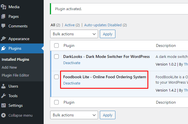Click the Appearance paintbrush icon
The width and height of the screenshot is (188, 124).
point(3,39)
